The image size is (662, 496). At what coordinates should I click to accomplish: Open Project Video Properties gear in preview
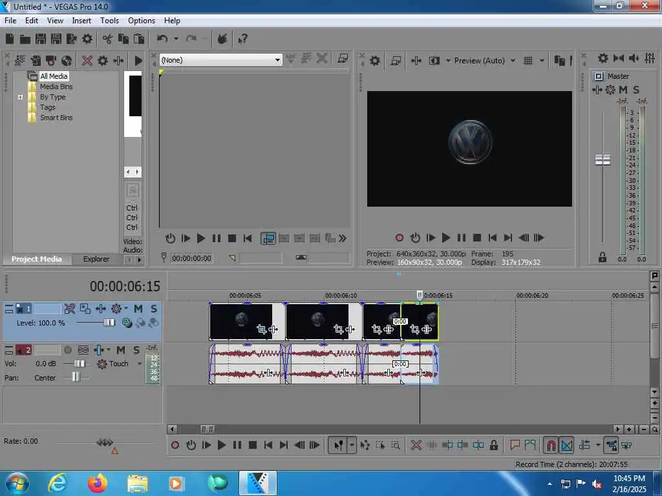[x=374, y=61]
